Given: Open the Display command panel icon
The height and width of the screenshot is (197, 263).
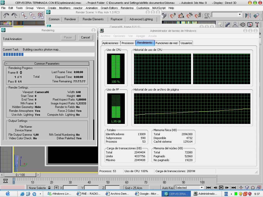Looking at the screenshot, I should coord(250,25).
